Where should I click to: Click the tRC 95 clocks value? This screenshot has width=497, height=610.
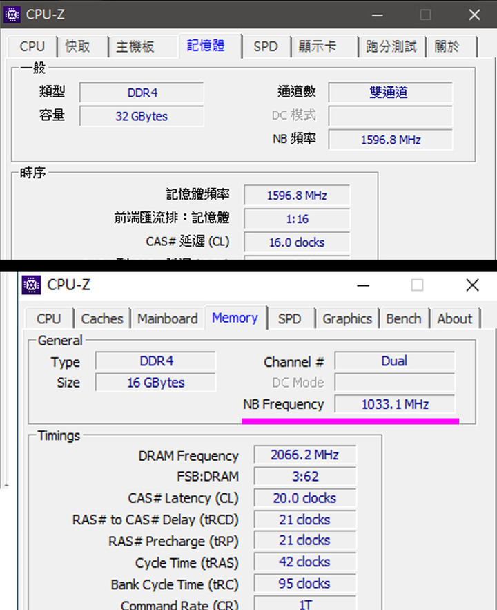click(x=304, y=584)
